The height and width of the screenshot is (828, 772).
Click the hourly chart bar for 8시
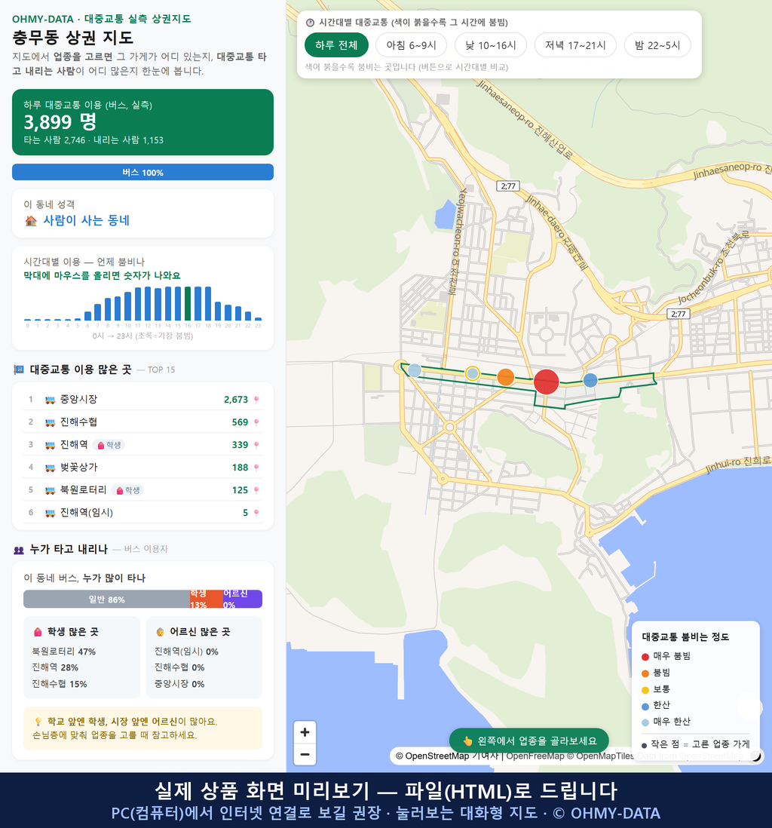pyautogui.click(x=108, y=309)
